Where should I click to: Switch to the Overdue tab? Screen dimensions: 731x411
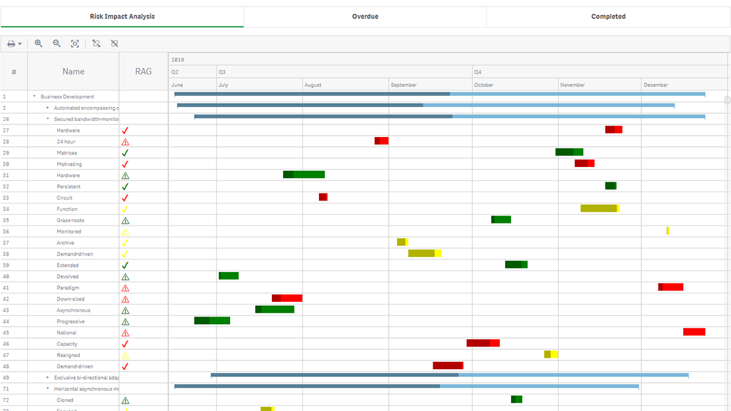click(x=365, y=17)
